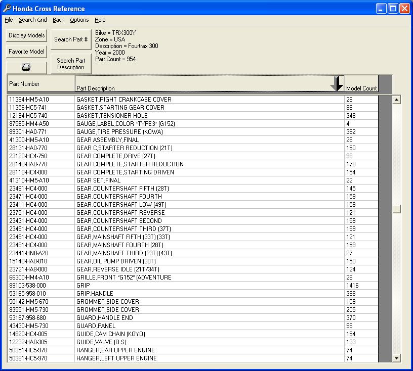Click the scroll down arrow of the grid

click(396, 358)
